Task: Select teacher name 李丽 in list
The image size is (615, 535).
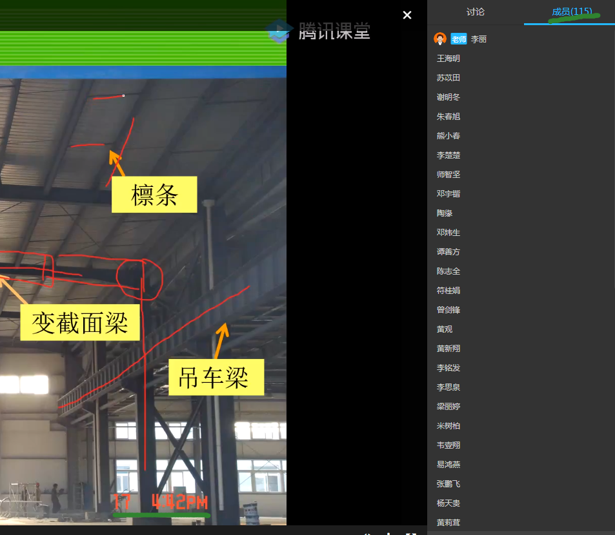Action: pyautogui.click(x=479, y=39)
